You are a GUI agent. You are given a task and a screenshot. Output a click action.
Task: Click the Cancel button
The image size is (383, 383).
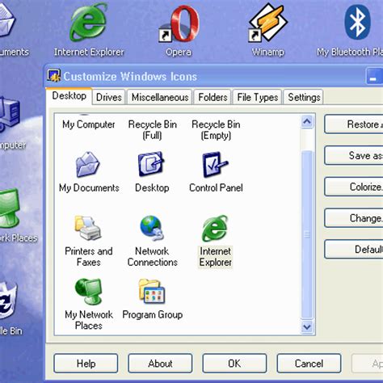309,364
